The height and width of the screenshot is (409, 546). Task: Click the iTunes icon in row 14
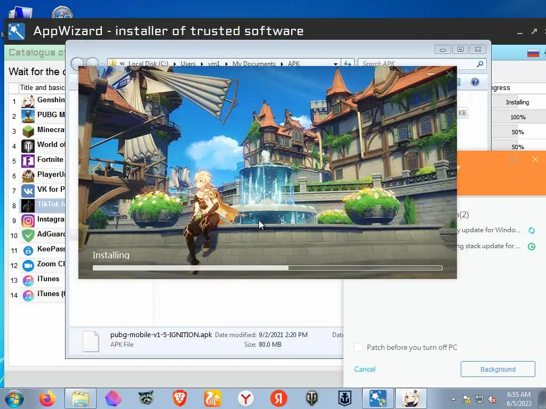pos(28,295)
